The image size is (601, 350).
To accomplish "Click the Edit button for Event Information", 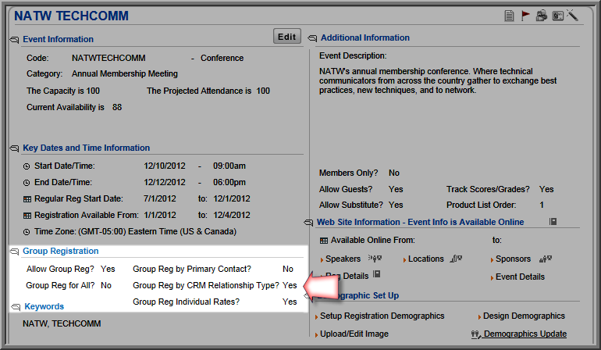I will point(286,37).
